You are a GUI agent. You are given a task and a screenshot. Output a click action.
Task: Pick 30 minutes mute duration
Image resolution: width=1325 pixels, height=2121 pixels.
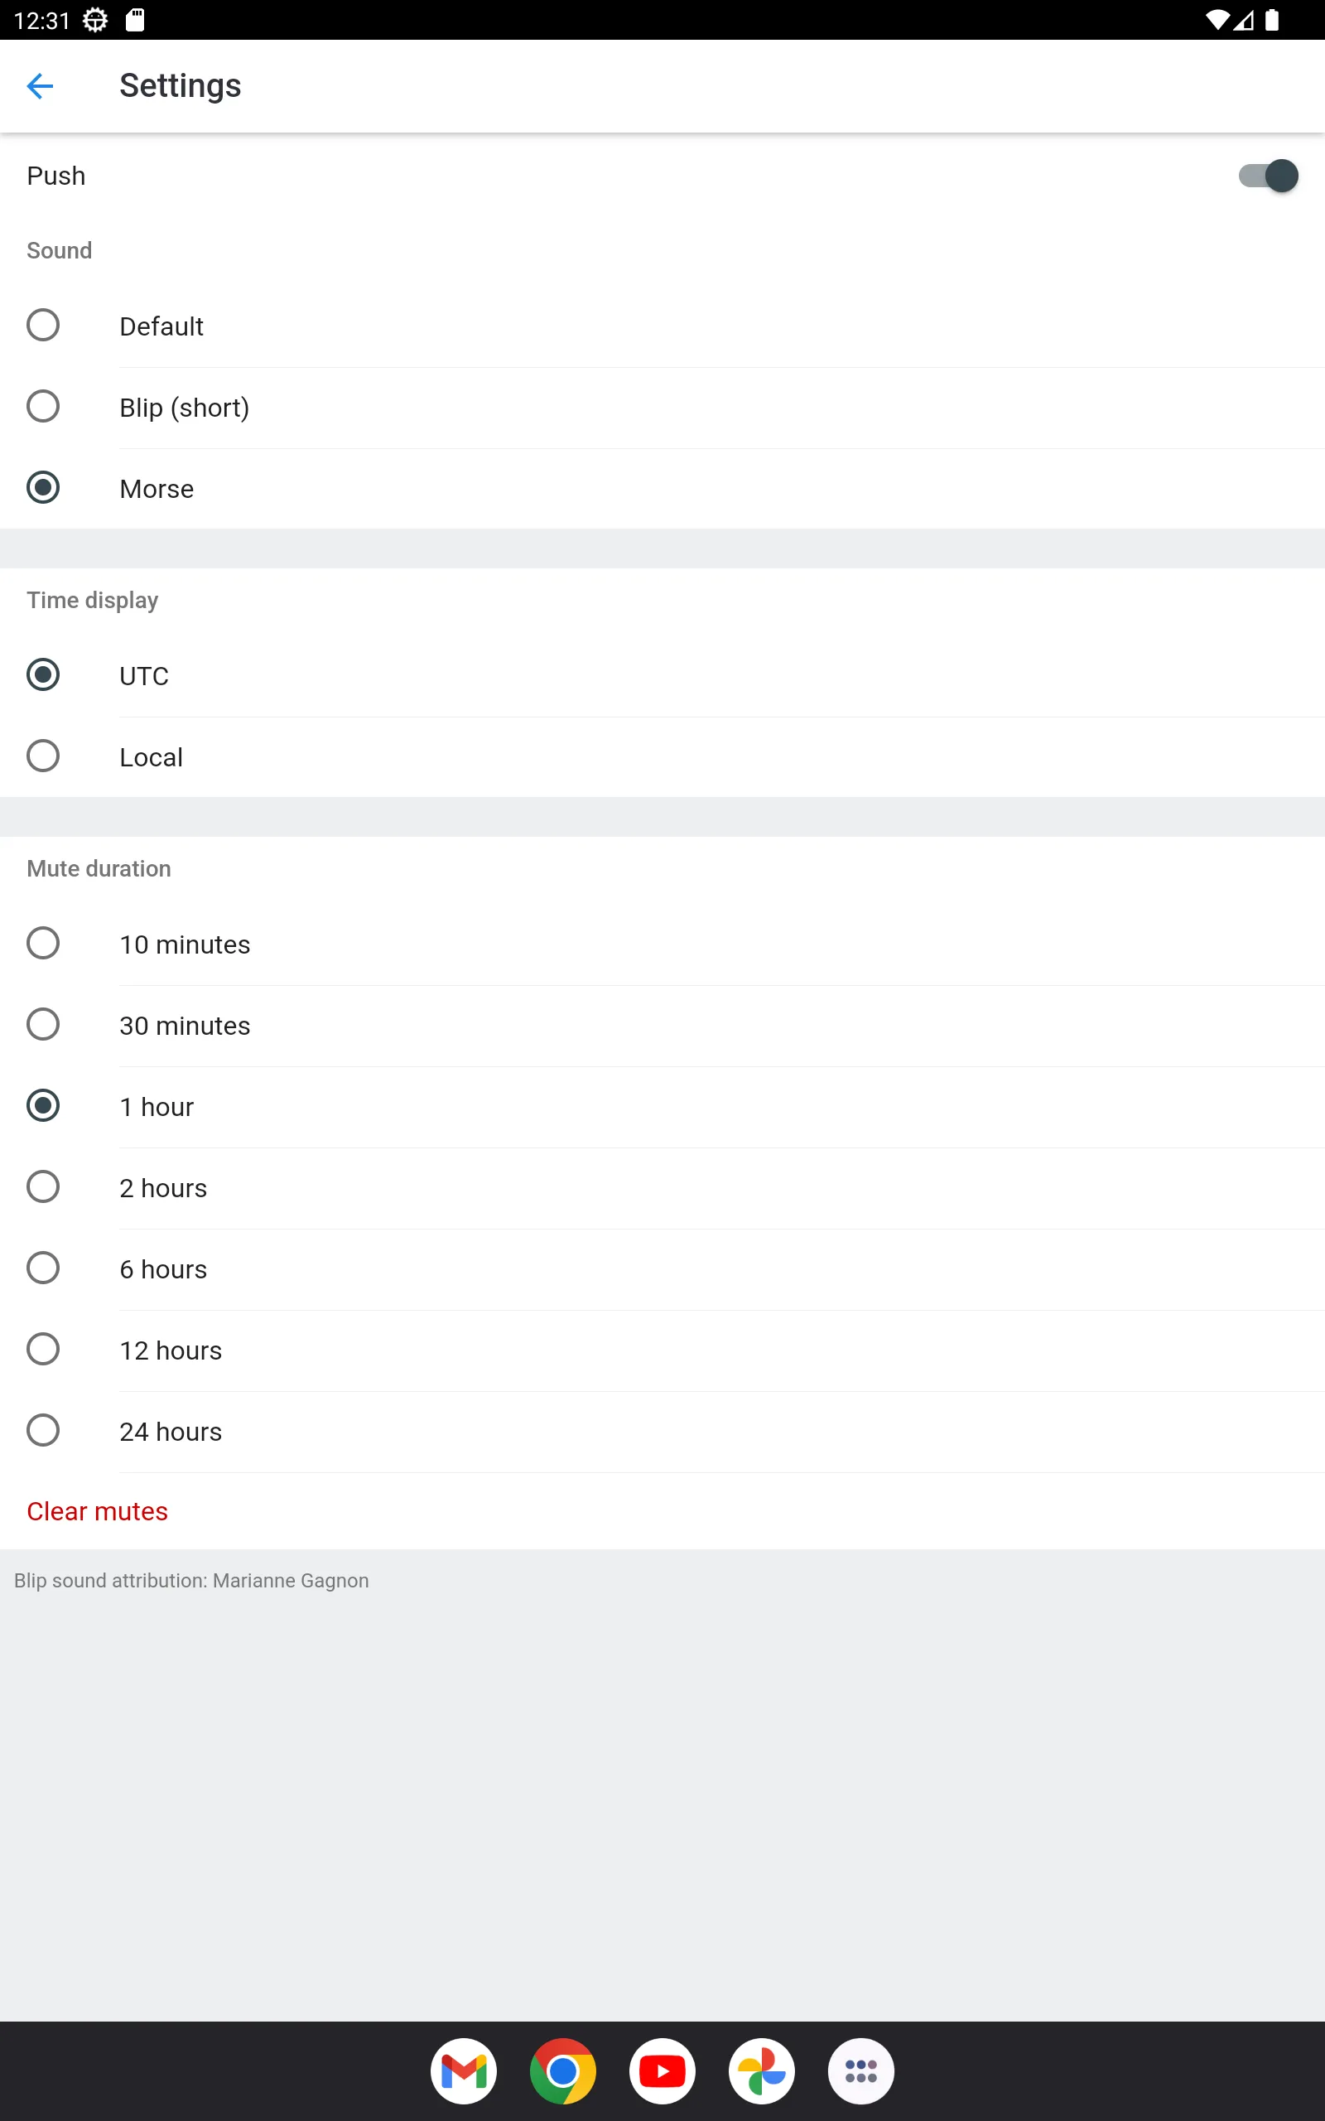pos(43,1025)
